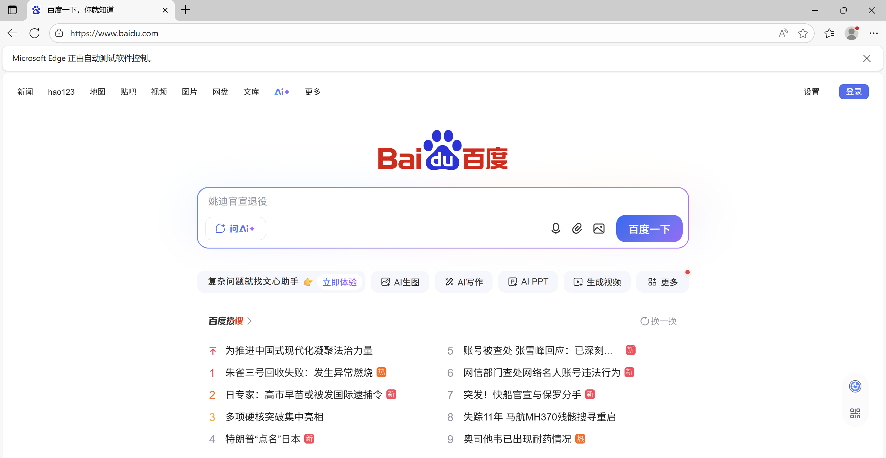886x458 pixels.
Task: Click the round AI assistant floating icon
Action: (x=855, y=386)
